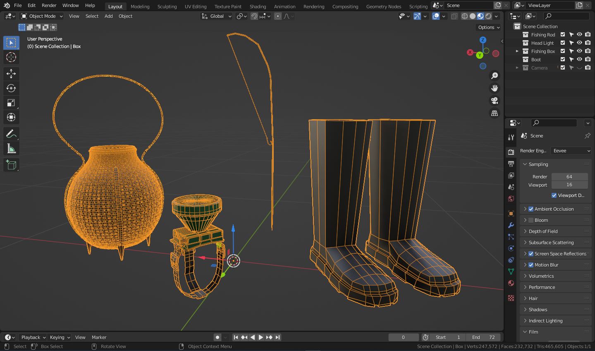The width and height of the screenshot is (595, 351).
Task: Open the Object Mode dropdown
Action: click(42, 16)
